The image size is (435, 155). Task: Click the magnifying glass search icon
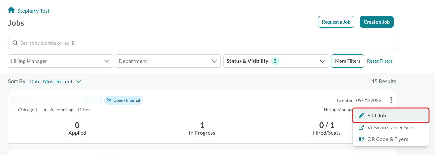[15, 43]
